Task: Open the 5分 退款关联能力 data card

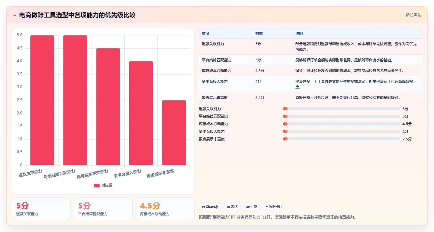Action: [x=41, y=209]
